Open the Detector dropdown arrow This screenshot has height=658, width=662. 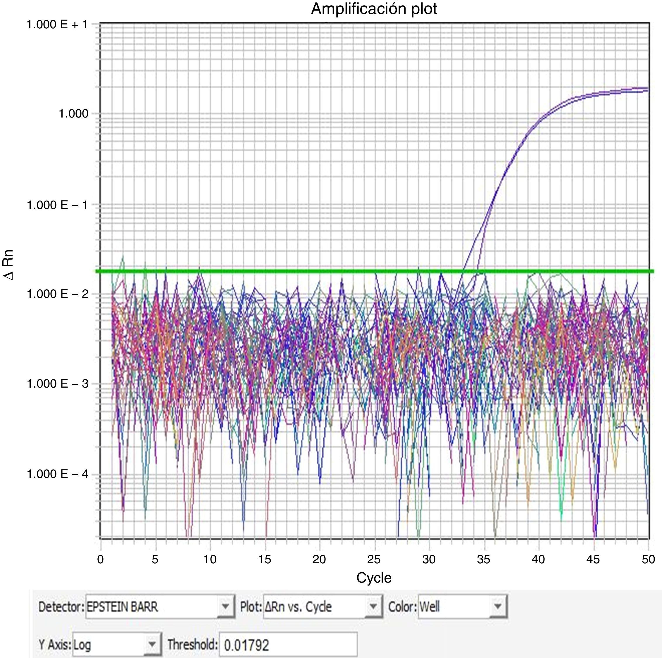(x=225, y=607)
